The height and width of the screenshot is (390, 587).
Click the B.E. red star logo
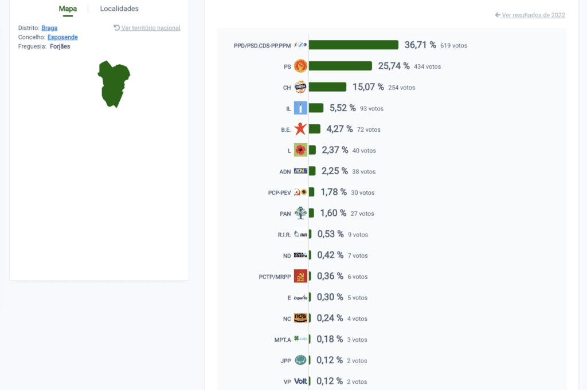tap(300, 129)
